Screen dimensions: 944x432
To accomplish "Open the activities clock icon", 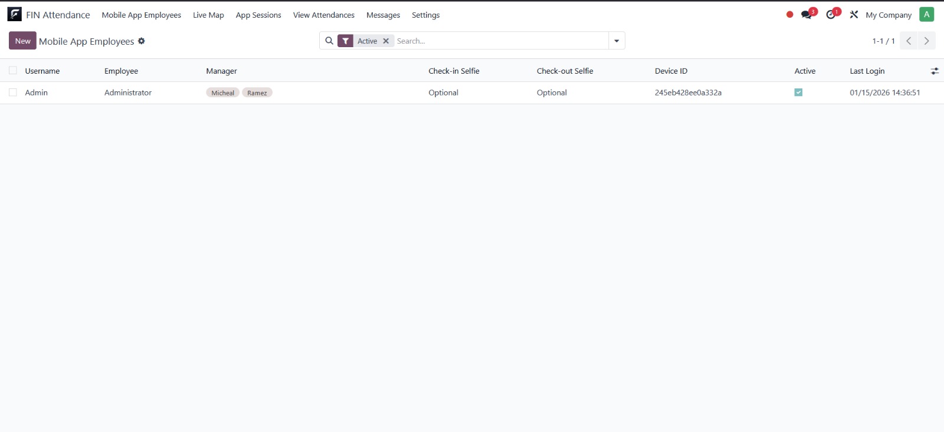I will click(831, 15).
